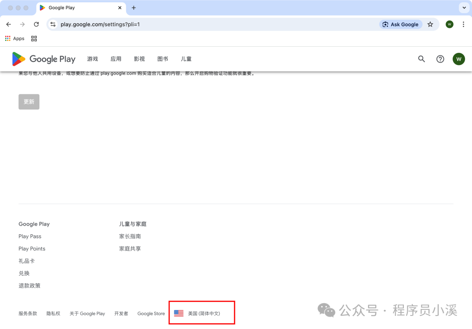The height and width of the screenshot is (329, 472).
Task: Click the browser forward arrow
Action: (22, 24)
